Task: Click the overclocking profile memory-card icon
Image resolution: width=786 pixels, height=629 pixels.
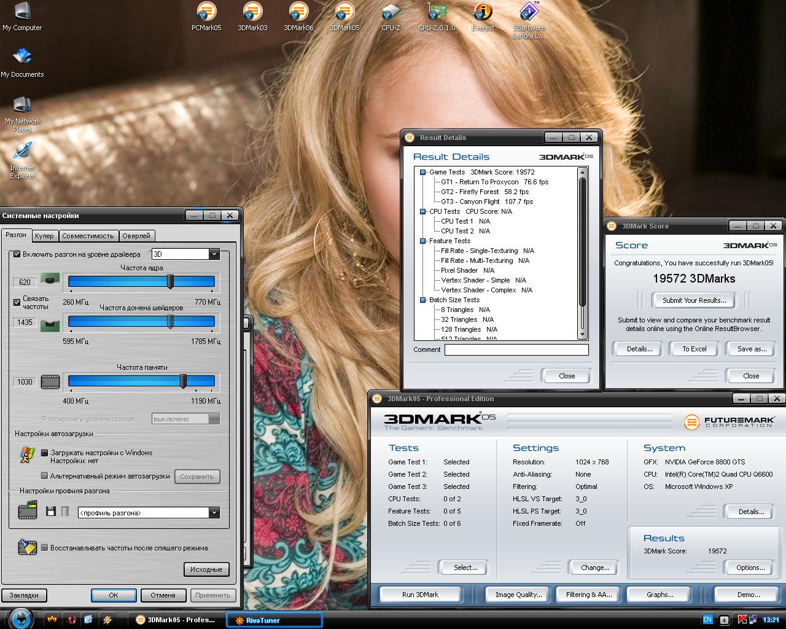Action: pyautogui.click(x=28, y=510)
